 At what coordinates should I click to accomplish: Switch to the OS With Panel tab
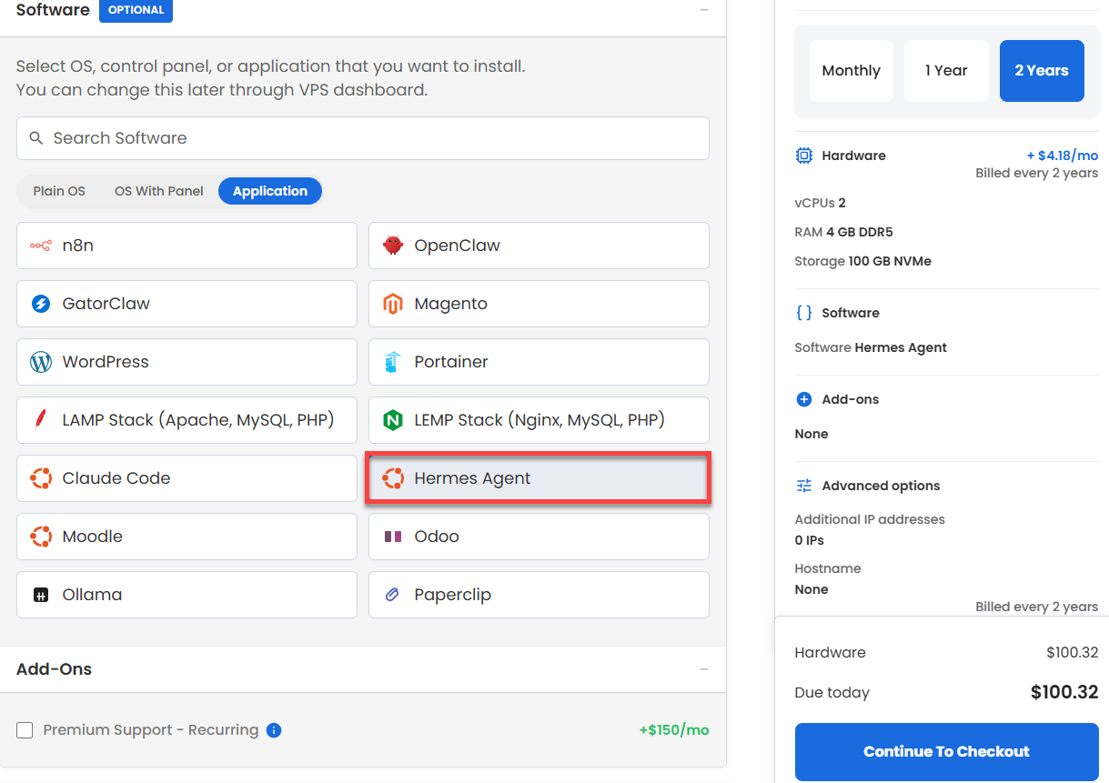click(x=159, y=191)
